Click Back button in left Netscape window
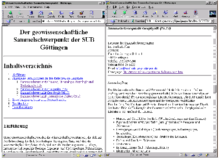The width and height of the screenshot is (219, 158). click(11, 14)
